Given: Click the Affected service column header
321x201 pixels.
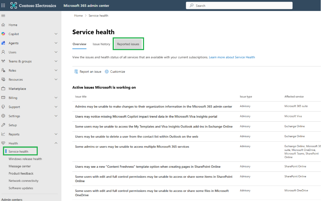Looking at the screenshot, I should 294,97.
